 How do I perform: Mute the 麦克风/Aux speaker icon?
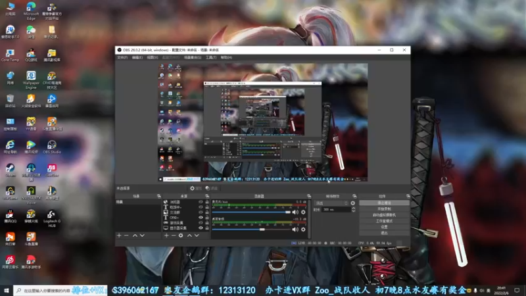[x=295, y=212]
